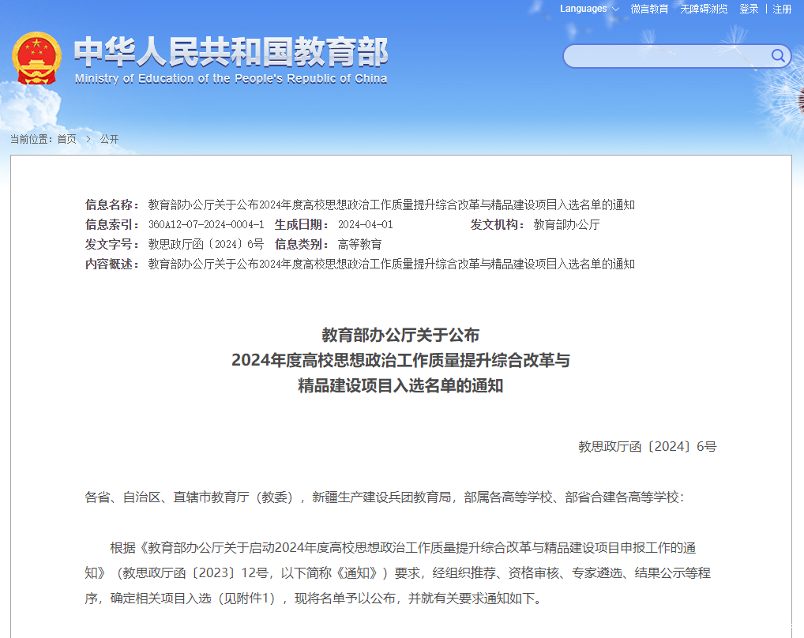Enable 无障碍浏览 accessibility mode
Viewport: 804px width, 638px height.
[704, 9]
